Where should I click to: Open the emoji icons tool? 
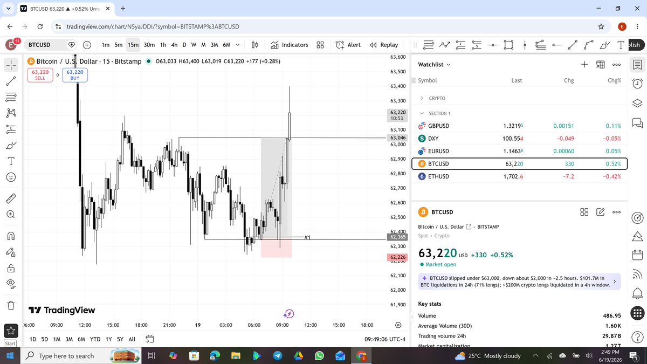[11, 177]
